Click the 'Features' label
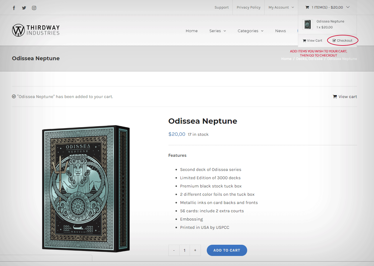The image size is (374, 266). click(x=177, y=155)
